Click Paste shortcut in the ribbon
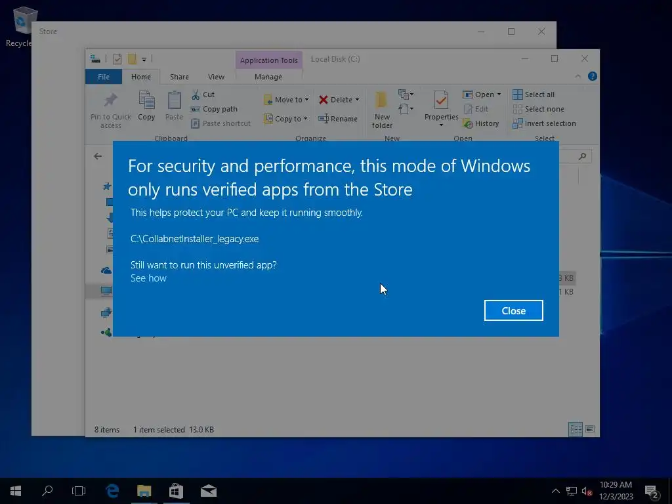The image size is (672, 504). click(x=220, y=123)
